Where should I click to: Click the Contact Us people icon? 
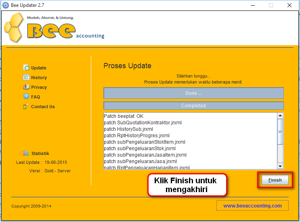26,106
